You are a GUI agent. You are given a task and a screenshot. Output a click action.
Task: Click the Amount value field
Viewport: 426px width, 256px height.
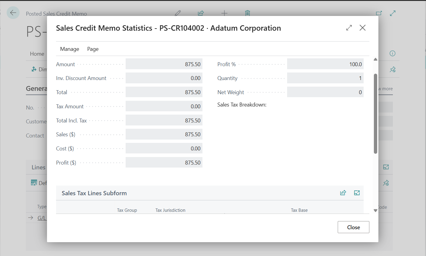pos(164,64)
